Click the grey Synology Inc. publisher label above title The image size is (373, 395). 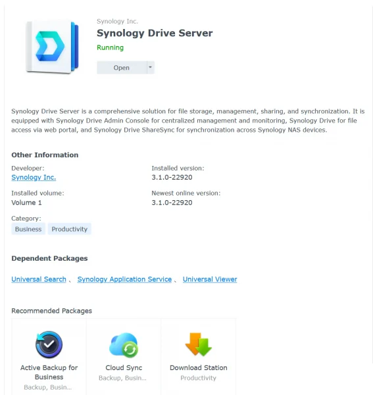tap(117, 22)
